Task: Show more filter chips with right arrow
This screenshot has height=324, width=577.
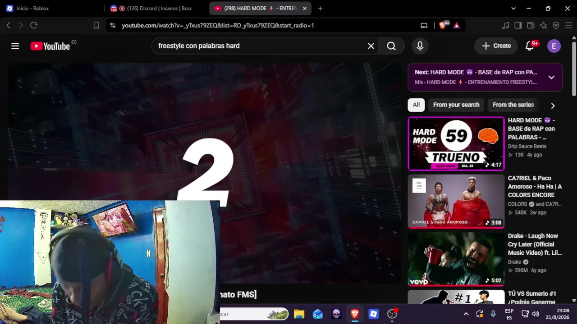Action: coord(553,105)
